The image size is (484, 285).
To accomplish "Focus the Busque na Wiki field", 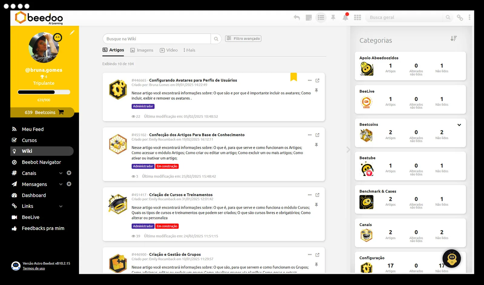I will tap(157, 39).
